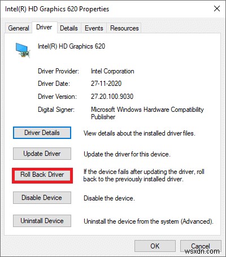Select the Driver tab

click(44, 27)
